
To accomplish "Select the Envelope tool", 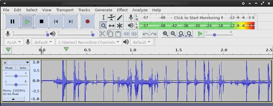I will coord(111,18).
